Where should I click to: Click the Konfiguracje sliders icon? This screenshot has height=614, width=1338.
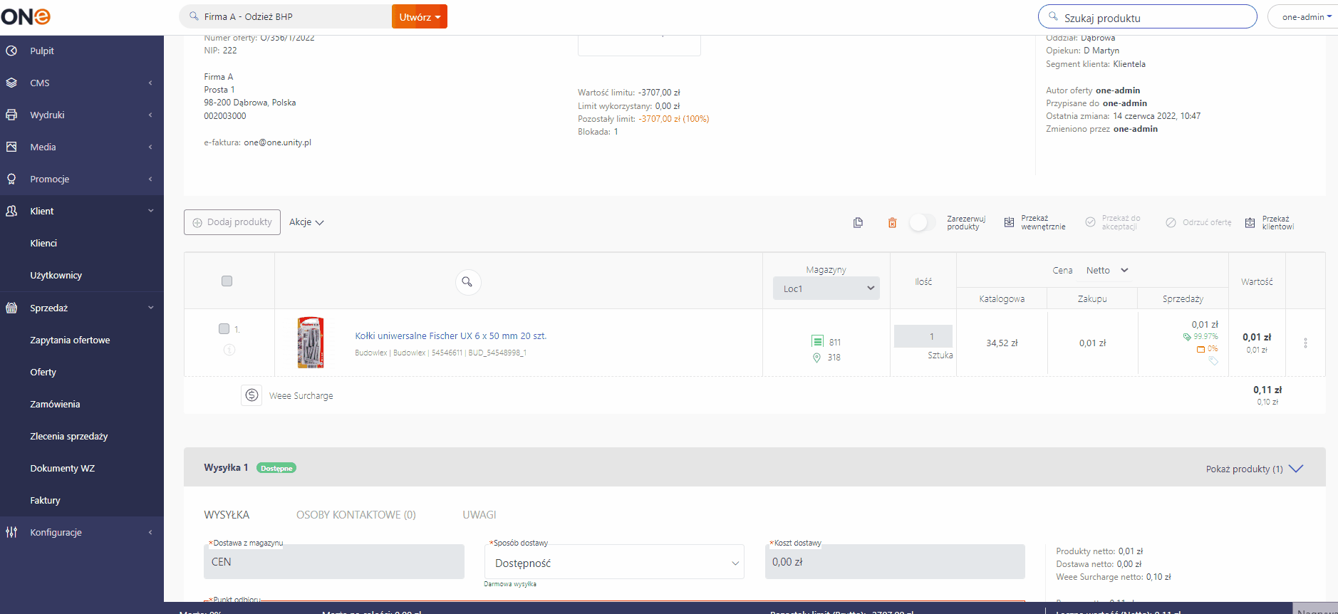pyautogui.click(x=11, y=532)
